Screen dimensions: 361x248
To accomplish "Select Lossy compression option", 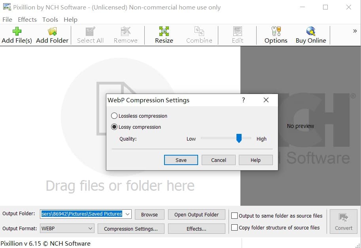I will (115, 127).
